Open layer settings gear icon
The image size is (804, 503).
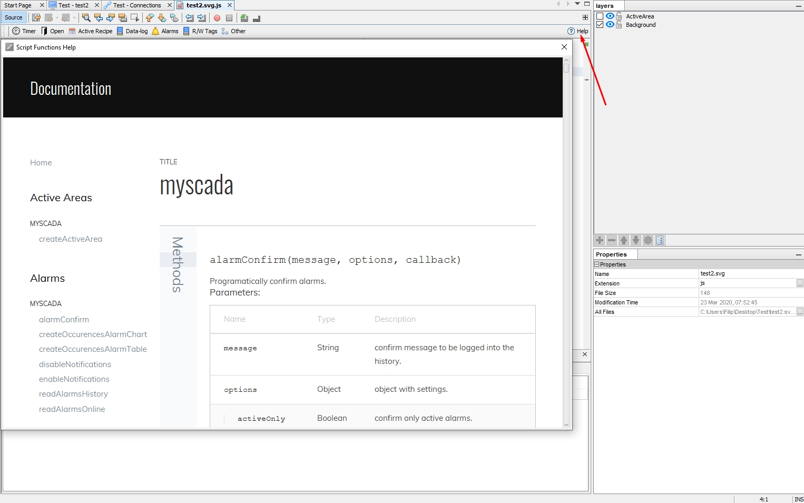(x=648, y=240)
